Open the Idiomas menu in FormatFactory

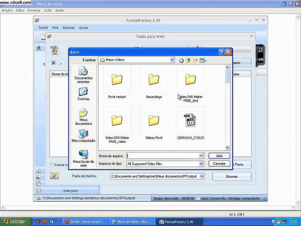[x=69, y=28]
